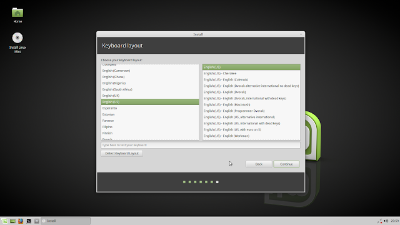Click the Install Linux Mint desktop icon
The width and height of the screenshot is (400, 225).
[17, 42]
